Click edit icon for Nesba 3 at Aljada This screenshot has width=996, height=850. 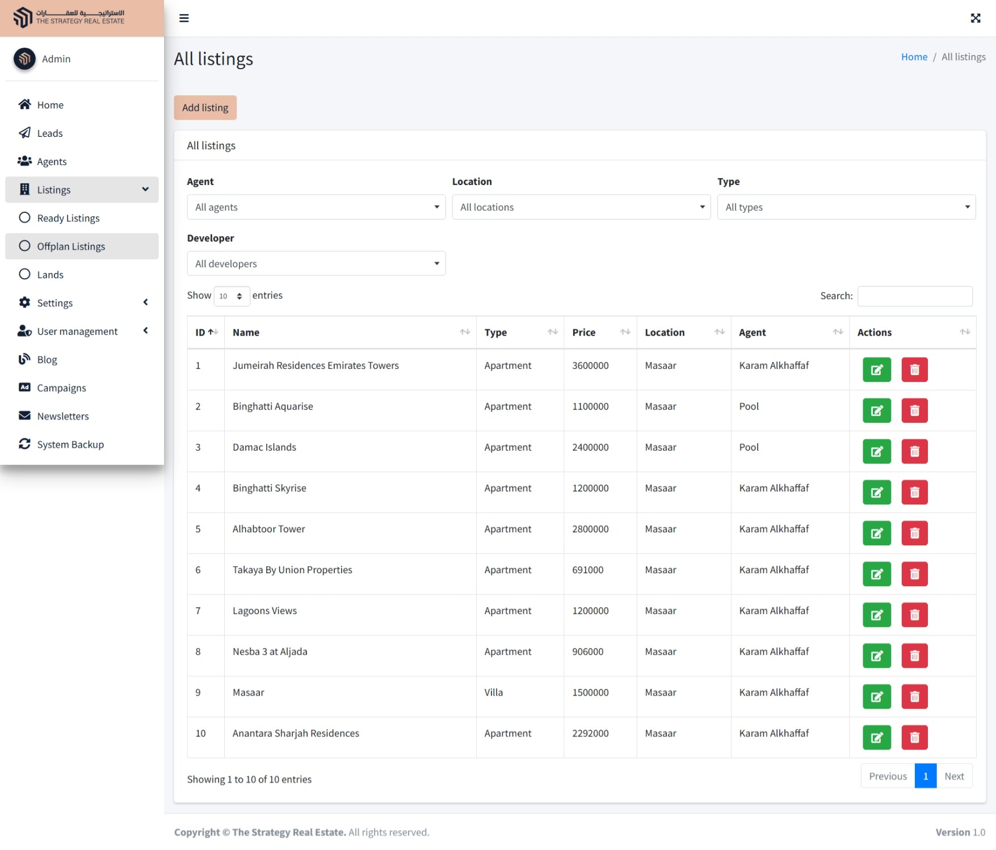point(876,656)
